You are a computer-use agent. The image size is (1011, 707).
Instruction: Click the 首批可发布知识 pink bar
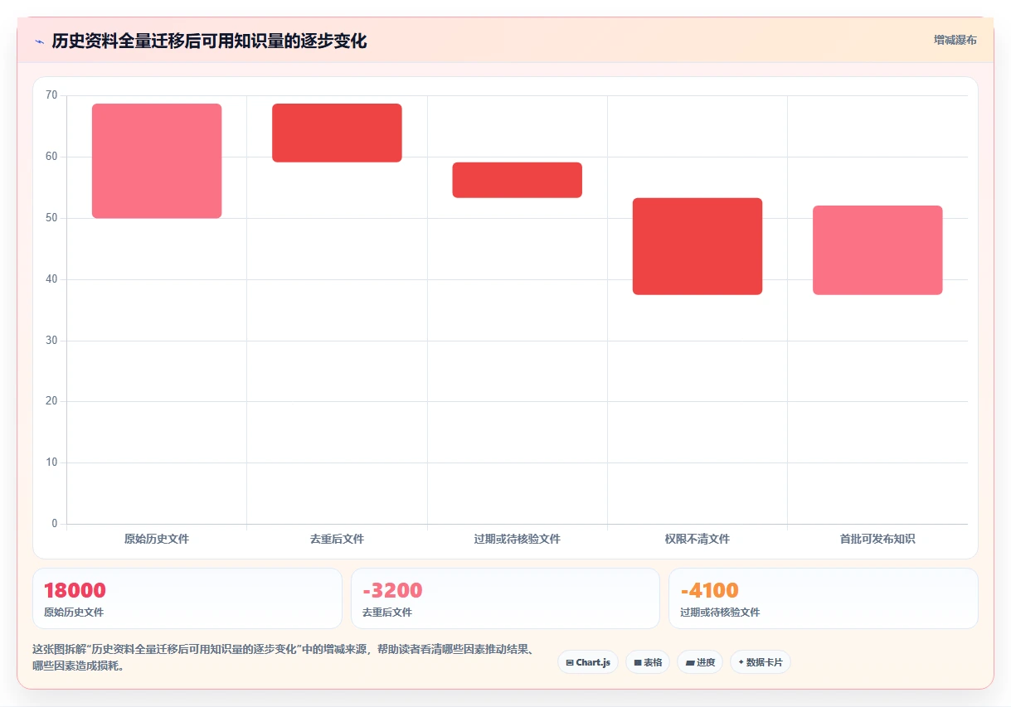click(x=877, y=249)
